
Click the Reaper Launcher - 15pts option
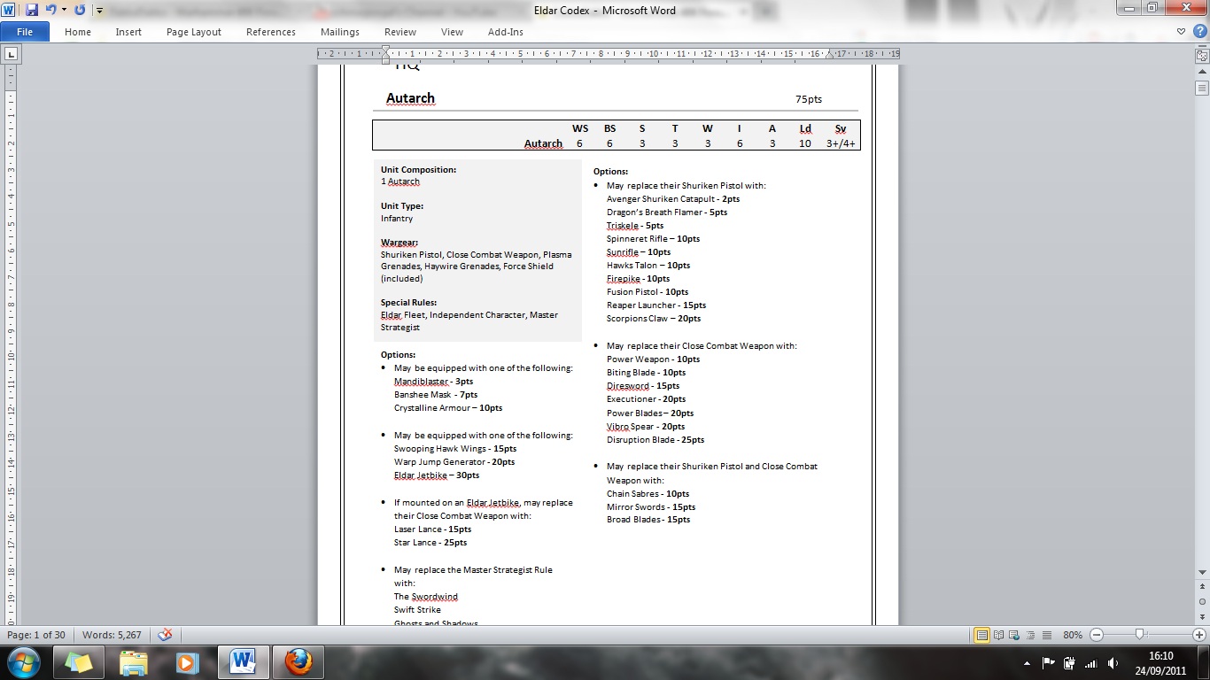point(656,305)
